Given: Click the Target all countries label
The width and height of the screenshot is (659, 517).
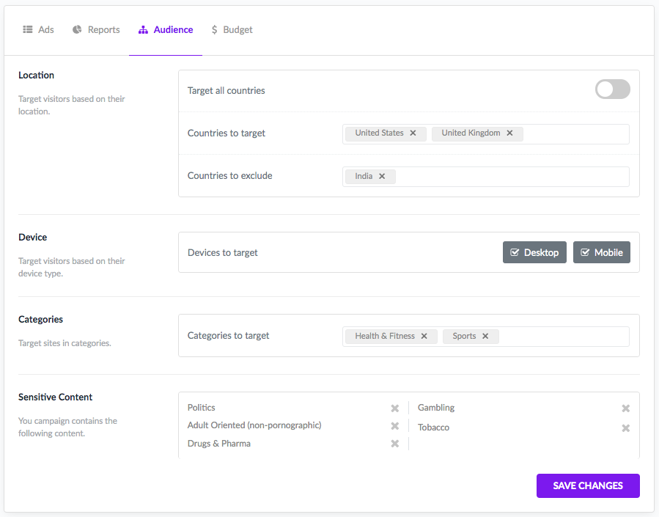Looking at the screenshot, I should click(x=226, y=90).
